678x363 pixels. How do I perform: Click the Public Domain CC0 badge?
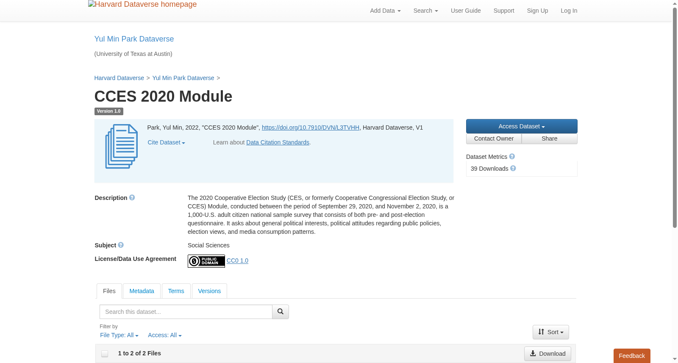(206, 261)
